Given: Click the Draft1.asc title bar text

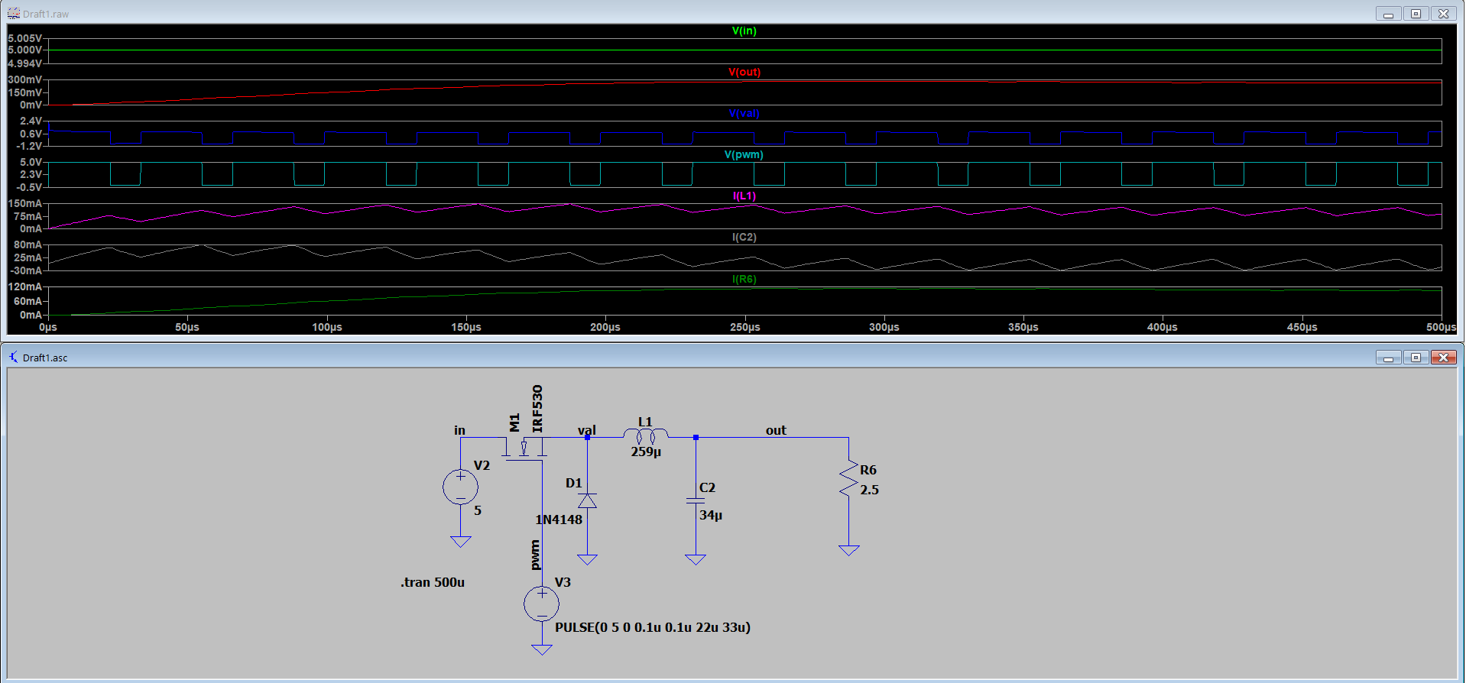Looking at the screenshot, I should click(45, 358).
